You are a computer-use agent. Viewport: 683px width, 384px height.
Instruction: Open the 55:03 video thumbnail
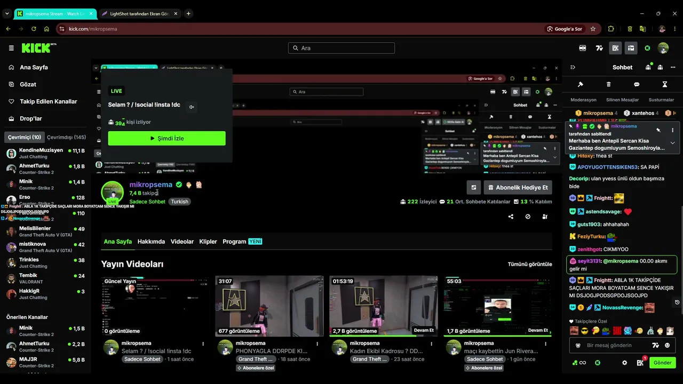(x=498, y=306)
